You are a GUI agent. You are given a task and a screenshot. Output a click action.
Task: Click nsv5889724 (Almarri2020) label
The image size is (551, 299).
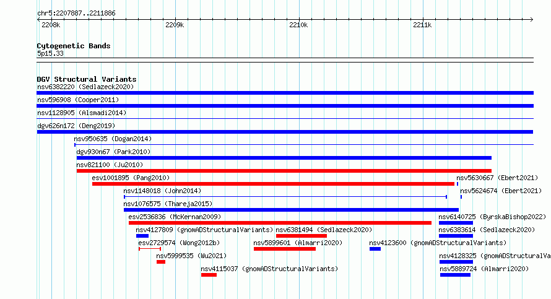coord(484,269)
